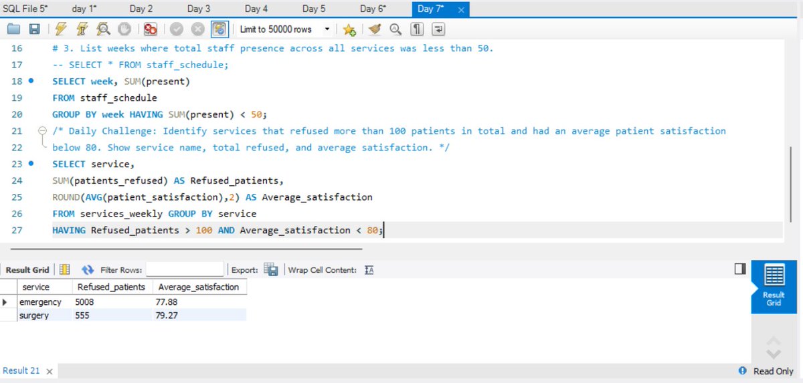Toggle invisible characters display (pilcrow icon)
The width and height of the screenshot is (803, 383).
[x=417, y=29]
